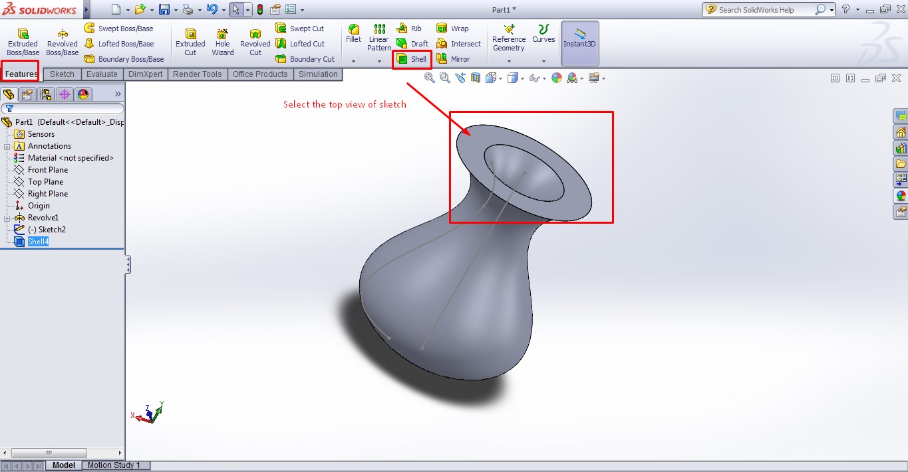908x472 pixels.
Task: Open the DisplayManager color ball tab
Action: pyautogui.click(x=83, y=94)
